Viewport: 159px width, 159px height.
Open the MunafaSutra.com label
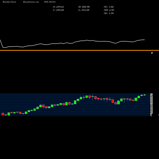click(31, 2)
